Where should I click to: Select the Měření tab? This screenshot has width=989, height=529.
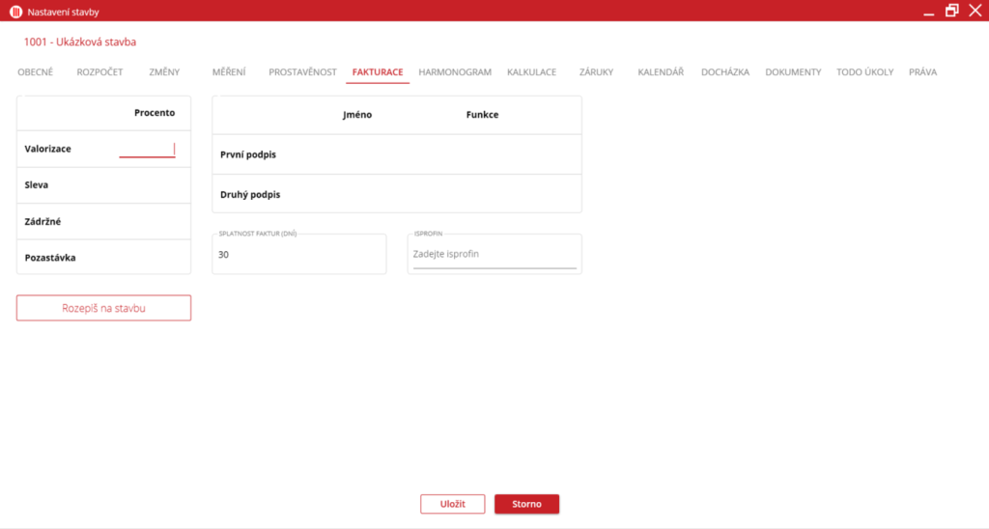[x=229, y=72]
